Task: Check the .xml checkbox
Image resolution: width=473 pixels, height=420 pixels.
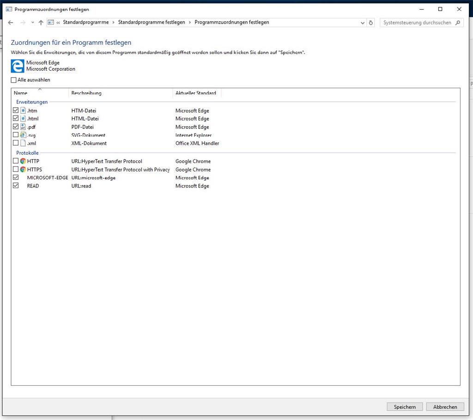Action: 16,143
